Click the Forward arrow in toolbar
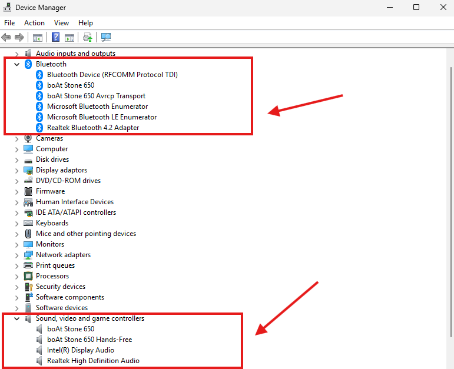 pyautogui.click(x=19, y=38)
